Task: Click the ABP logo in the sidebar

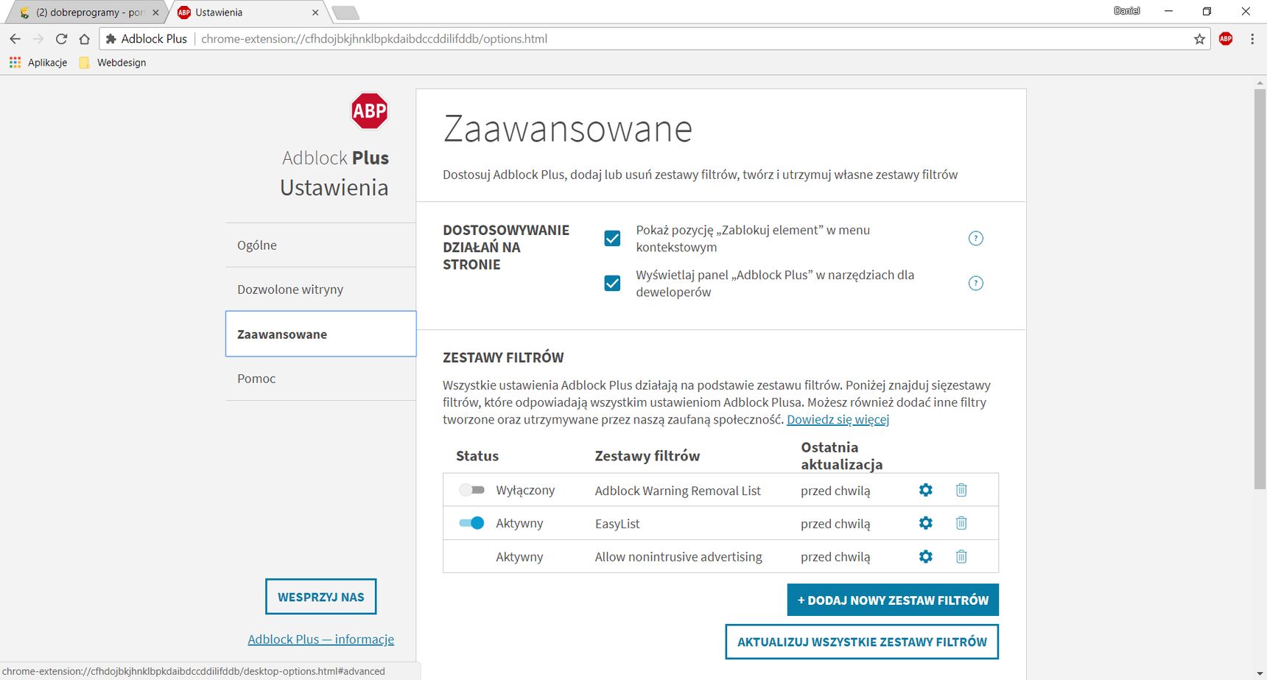Action: click(x=369, y=111)
